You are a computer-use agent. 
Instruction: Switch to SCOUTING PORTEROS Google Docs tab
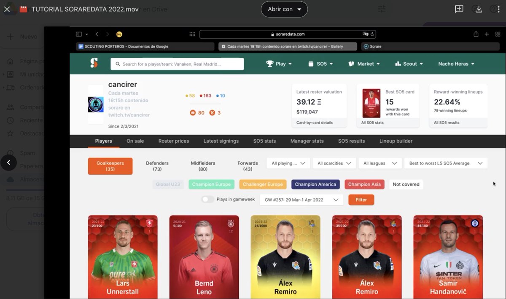[x=145, y=46]
